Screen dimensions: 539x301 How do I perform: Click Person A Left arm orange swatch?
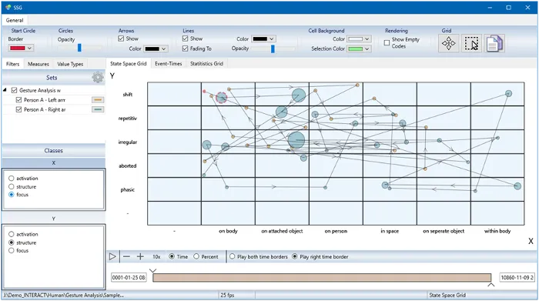(98, 100)
